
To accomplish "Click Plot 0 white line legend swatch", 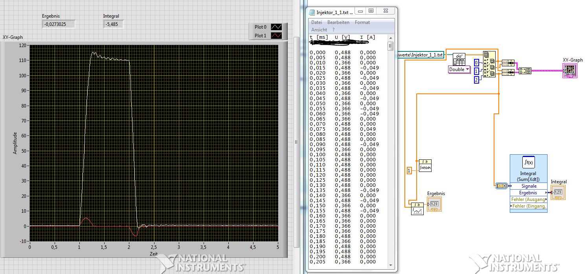I will coord(277,27).
